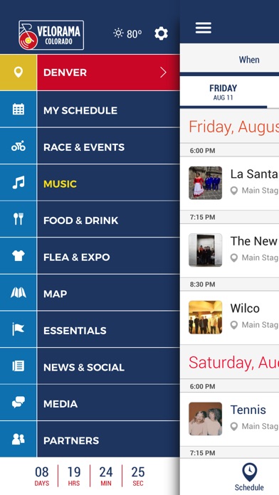Tap the yellow location pin icon
The image size is (279, 495).
pos(19,73)
